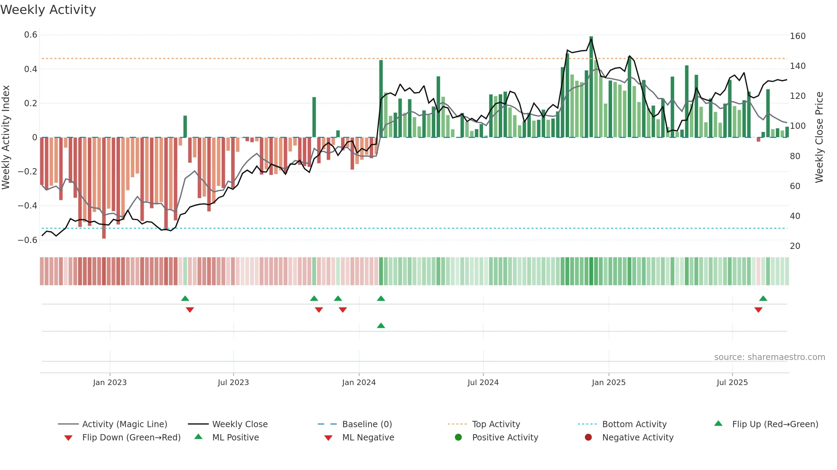Screen dimensions: 837x470
Task: Click the Negative Activity legend label
Action: [638, 437]
